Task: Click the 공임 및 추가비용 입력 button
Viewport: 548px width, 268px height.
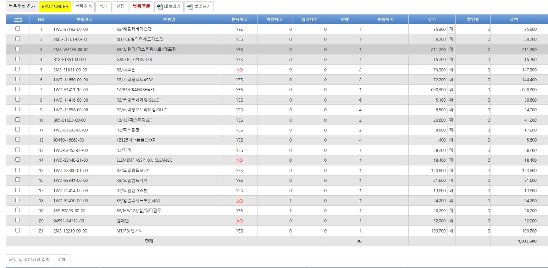Action: [x=29, y=260]
